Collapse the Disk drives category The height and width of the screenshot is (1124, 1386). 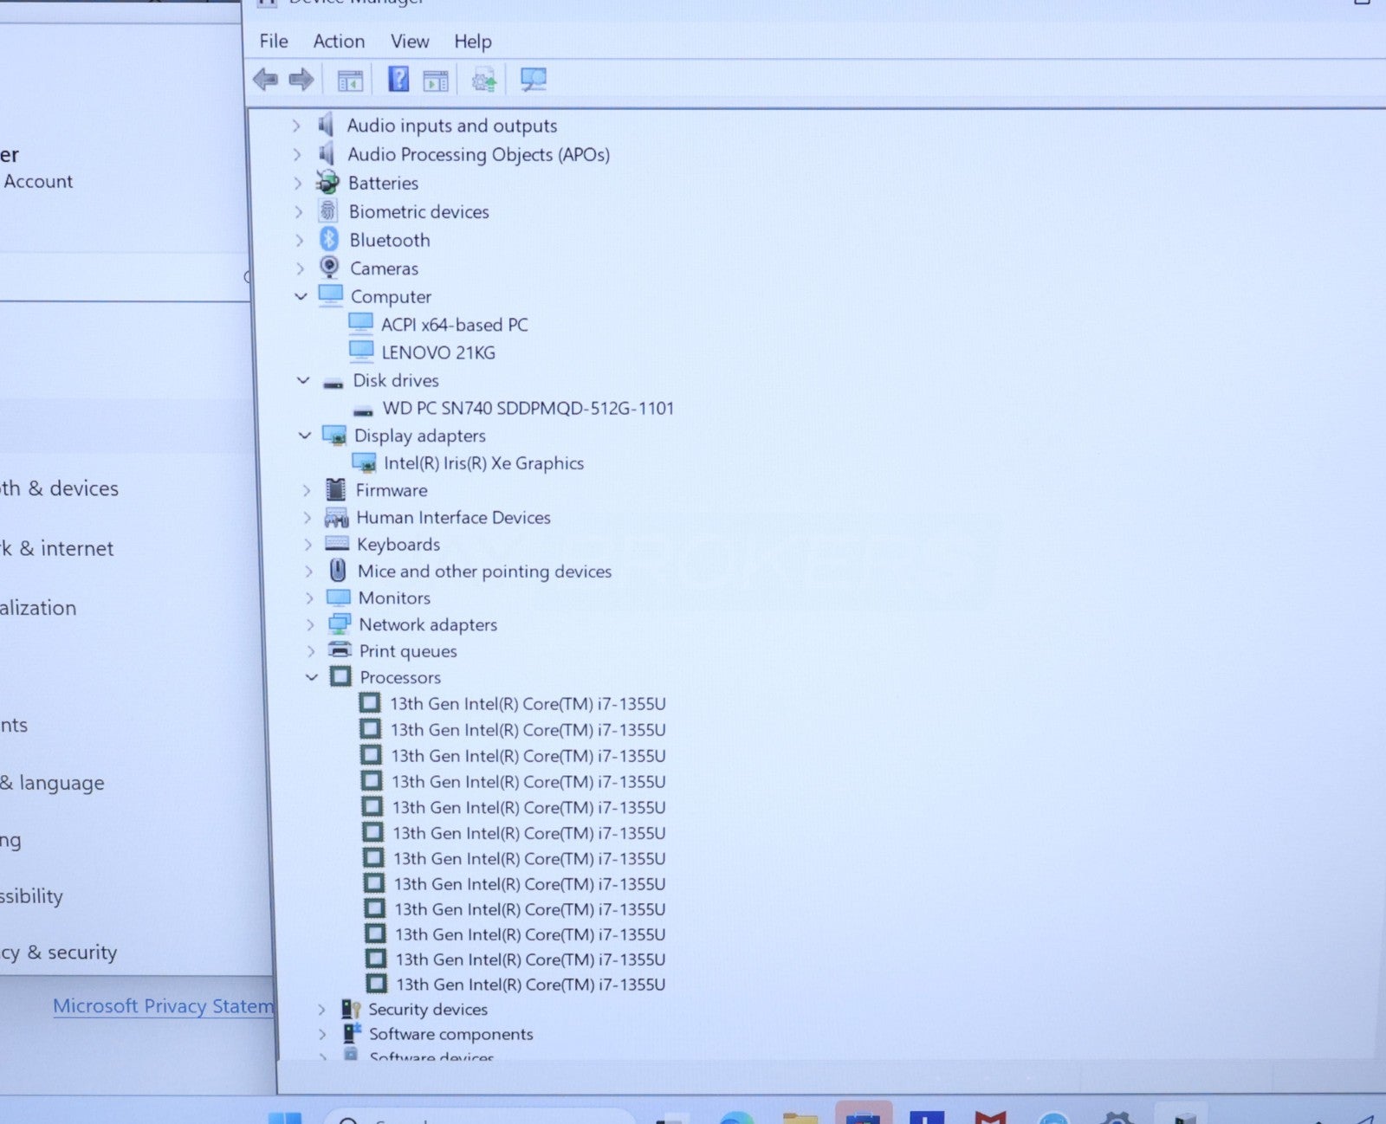tap(303, 380)
